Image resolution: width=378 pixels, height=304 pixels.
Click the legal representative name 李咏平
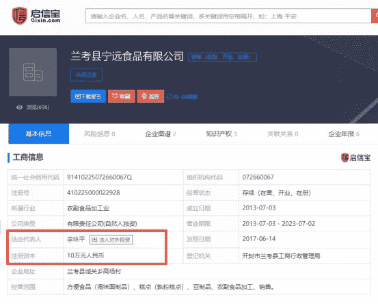[x=76, y=239]
